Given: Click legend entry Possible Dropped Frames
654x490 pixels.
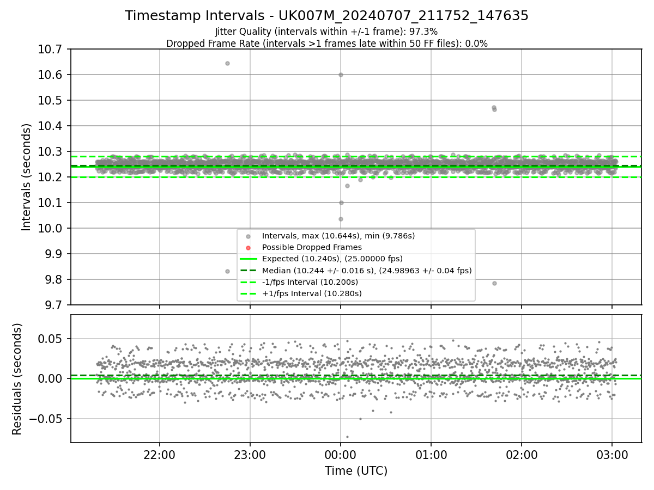Looking at the screenshot, I should (x=312, y=247).
